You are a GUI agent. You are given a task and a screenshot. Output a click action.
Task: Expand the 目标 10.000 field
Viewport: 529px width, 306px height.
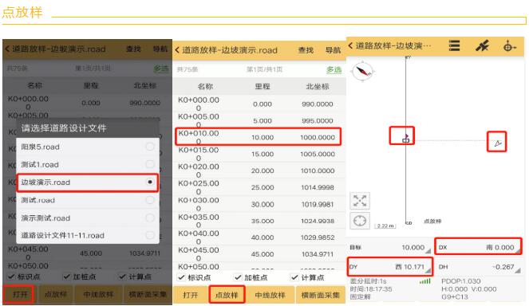tap(390, 247)
